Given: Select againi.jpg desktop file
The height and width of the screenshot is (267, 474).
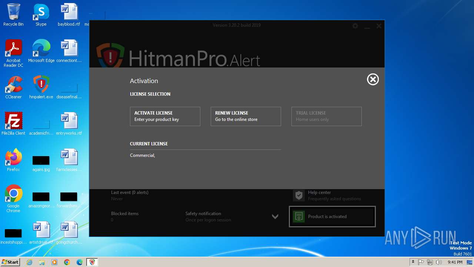Looking at the screenshot, I should pos(41,164).
